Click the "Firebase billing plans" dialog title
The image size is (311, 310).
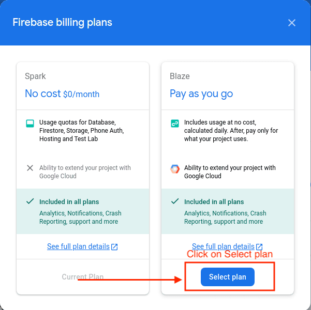click(62, 22)
